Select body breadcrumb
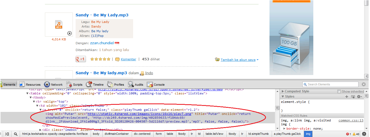370x137 pixels. [x=96, y=134]
